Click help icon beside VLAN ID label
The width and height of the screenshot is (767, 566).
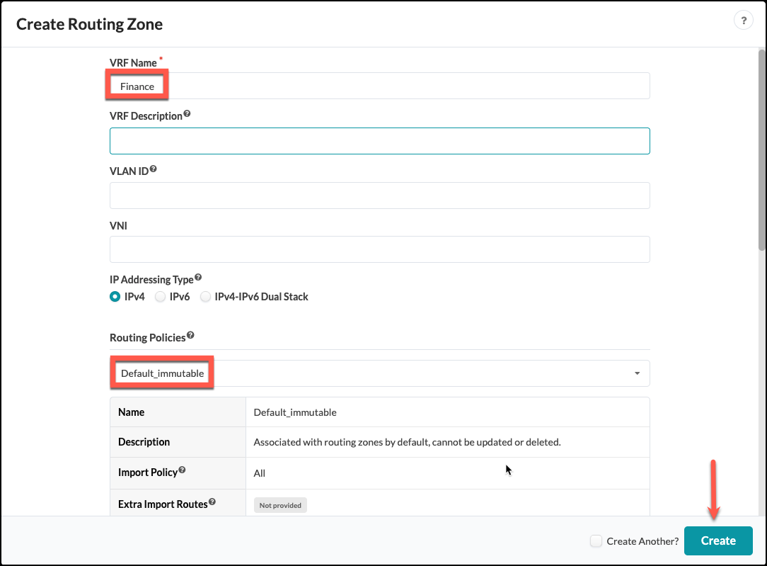[153, 169]
